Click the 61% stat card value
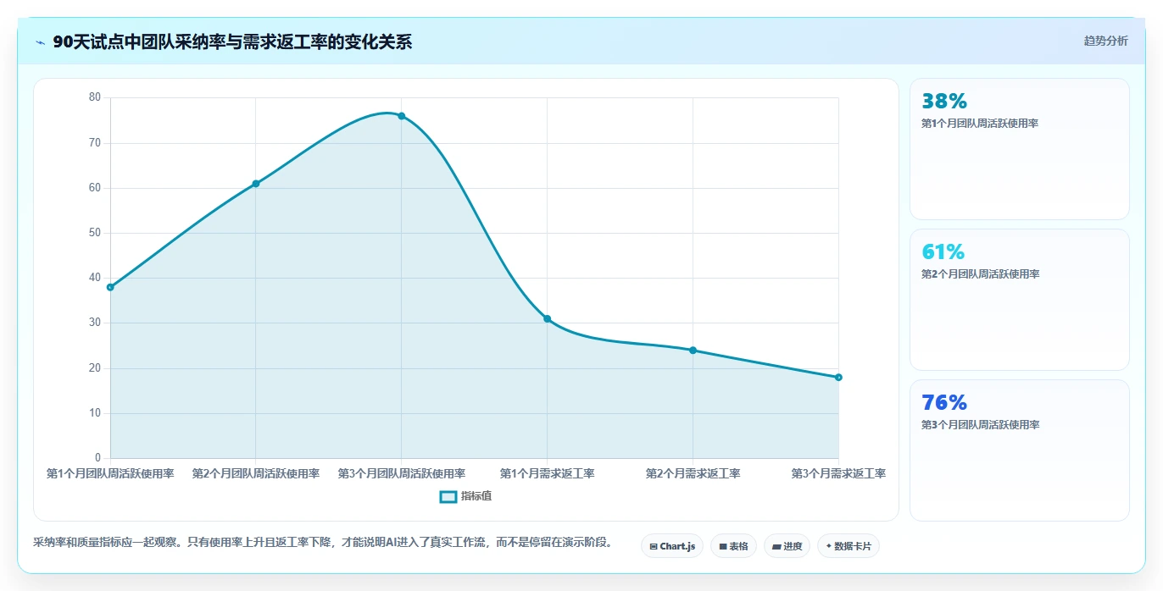The height and width of the screenshot is (591, 1163). [x=943, y=252]
